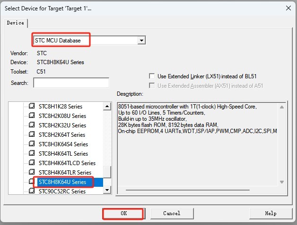Image resolution: width=297 pixels, height=225 pixels.
Task: Close the Select Device dialog
Action: coord(288,8)
